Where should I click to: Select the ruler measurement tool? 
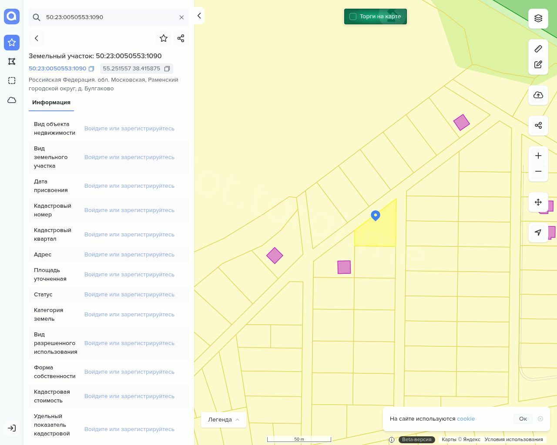tap(538, 49)
